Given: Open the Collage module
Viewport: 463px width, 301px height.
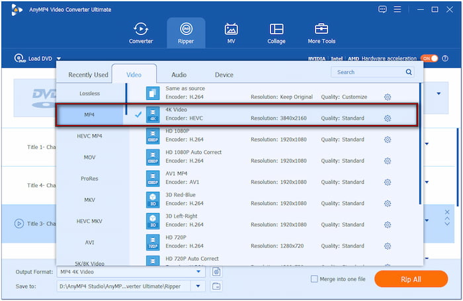Looking at the screenshot, I should (x=276, y=33).
